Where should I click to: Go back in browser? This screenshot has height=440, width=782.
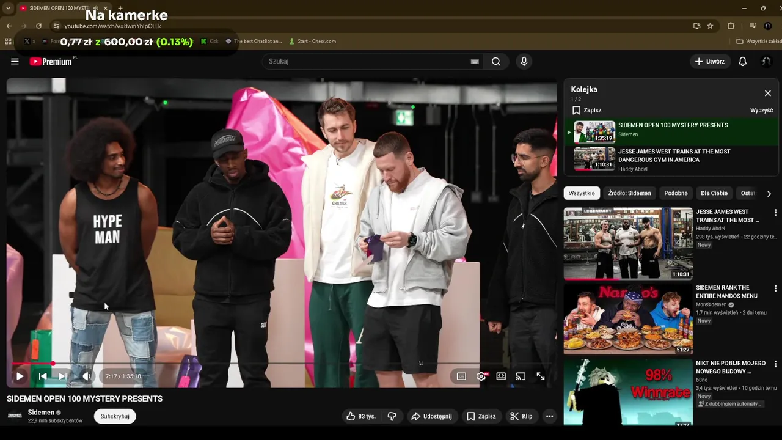[9, 26]
